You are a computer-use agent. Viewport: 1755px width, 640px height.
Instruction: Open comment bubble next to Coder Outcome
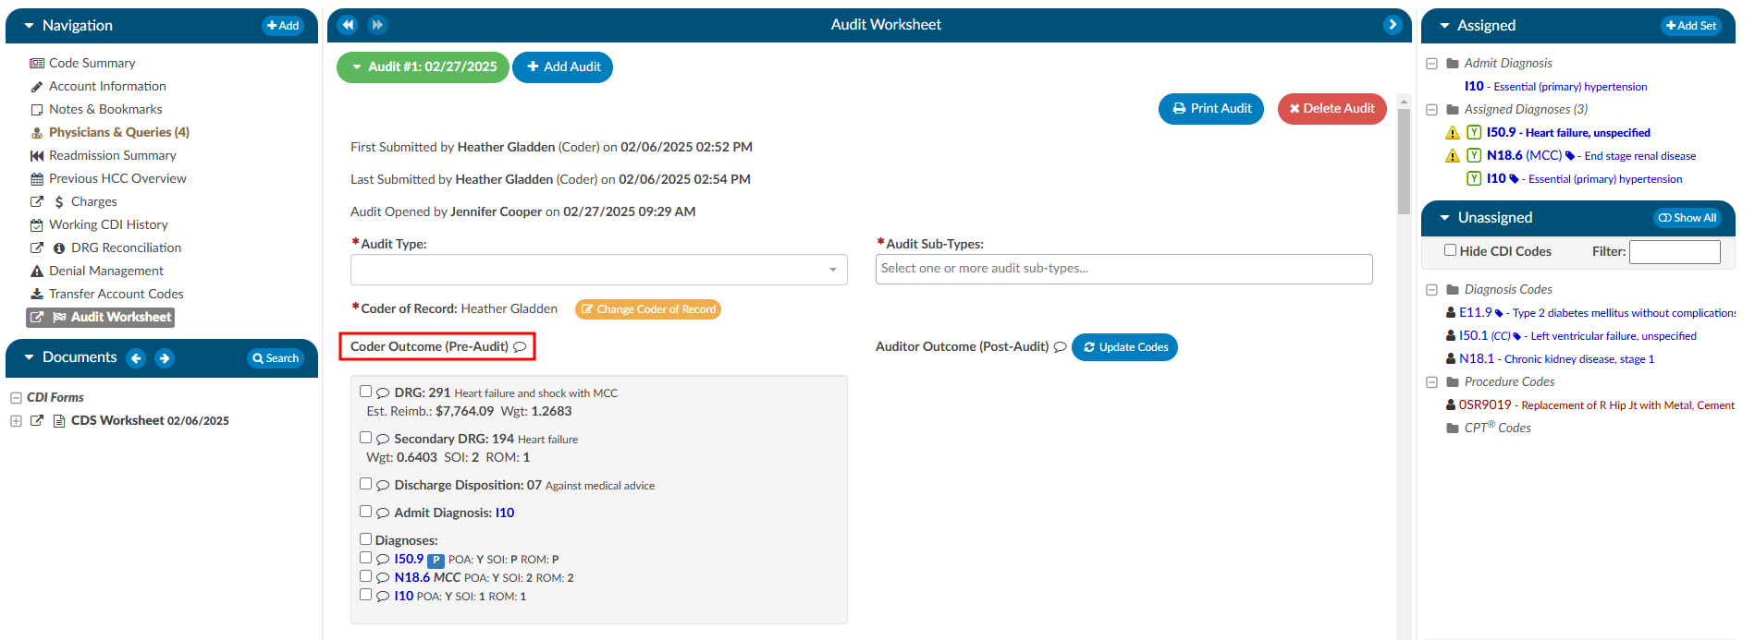click(x=520, y=347)
